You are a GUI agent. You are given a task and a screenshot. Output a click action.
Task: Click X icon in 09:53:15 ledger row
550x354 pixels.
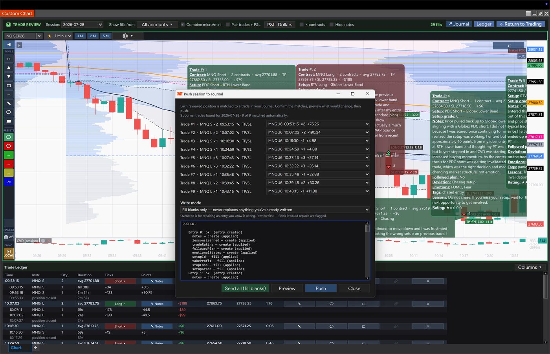click(x=428, y=281)
